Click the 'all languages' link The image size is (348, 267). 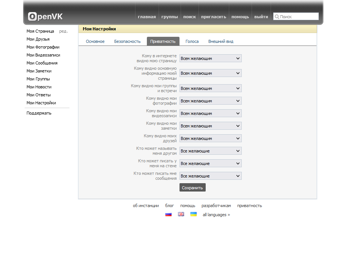click(216, 215)
